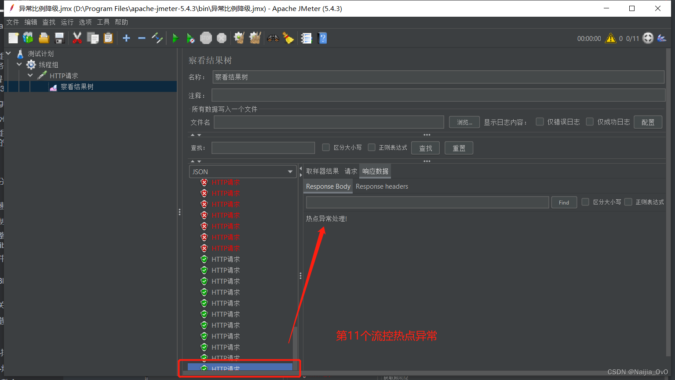The image size is (675, 380).
Task: Toggle 正则表达式 next to 查找 button
Action: [372, 147]
